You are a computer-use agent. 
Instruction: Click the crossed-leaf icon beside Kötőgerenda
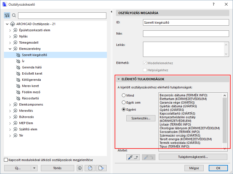[x=18, y=80]
